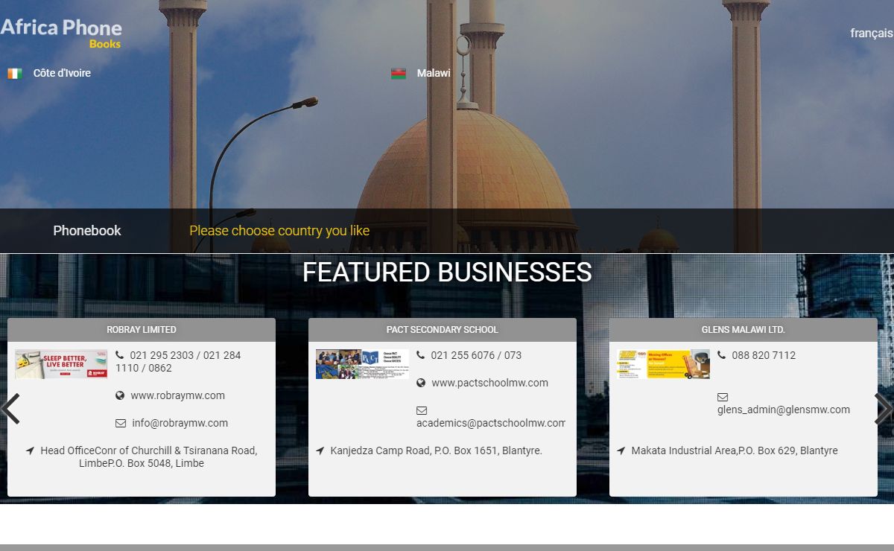Click the FEATURED BUSINESSES heading
Screen dimensions: 894x551
pos(447,273)
